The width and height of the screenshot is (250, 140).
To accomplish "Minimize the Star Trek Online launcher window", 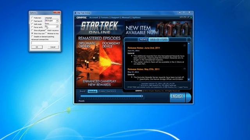I will [180, 12].
